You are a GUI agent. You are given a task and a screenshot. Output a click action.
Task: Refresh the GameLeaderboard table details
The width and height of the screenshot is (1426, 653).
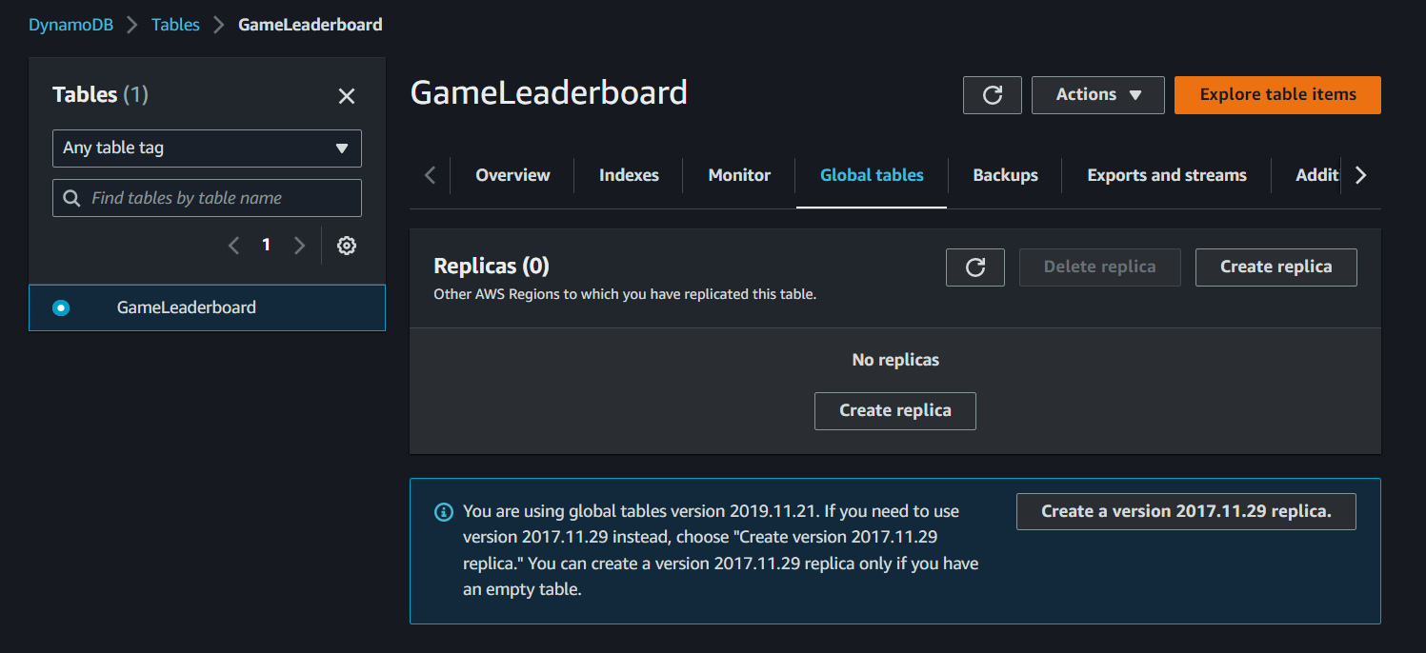[993, 95]
